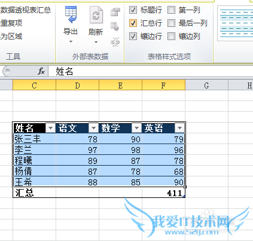
Task: Click the table properties icon beside Refresh
Action: click(115, 12)
